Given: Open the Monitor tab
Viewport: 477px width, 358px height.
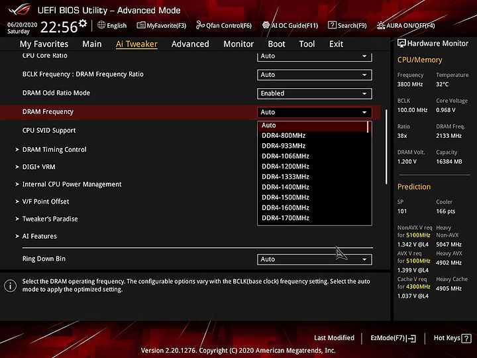Looking at the screenshot, I should tap(238, 44).
